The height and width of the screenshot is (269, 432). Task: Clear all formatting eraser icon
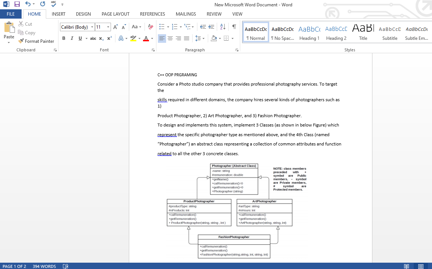150,27
